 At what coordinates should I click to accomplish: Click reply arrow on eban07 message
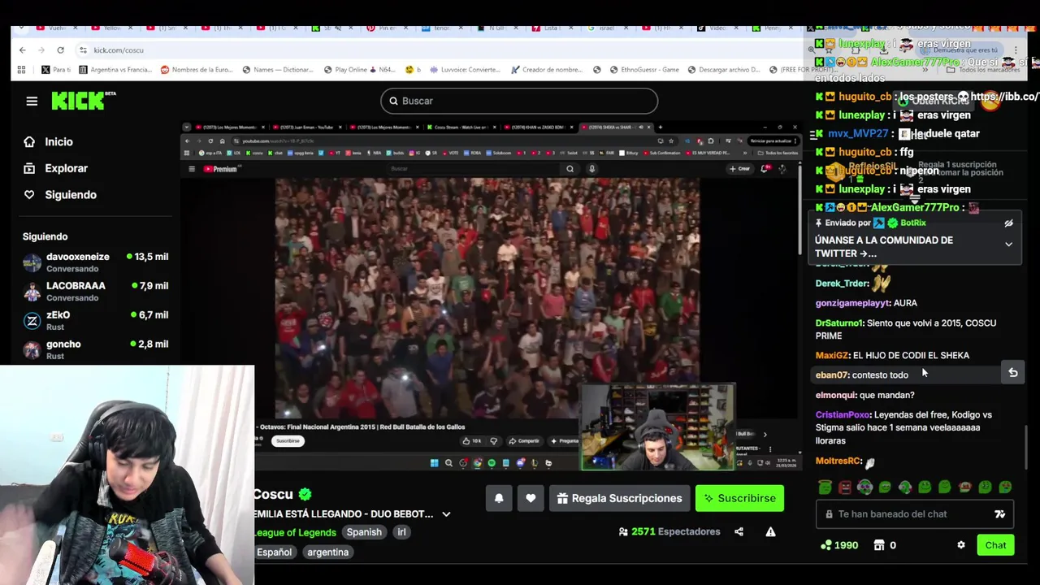tap(1013, 373)
